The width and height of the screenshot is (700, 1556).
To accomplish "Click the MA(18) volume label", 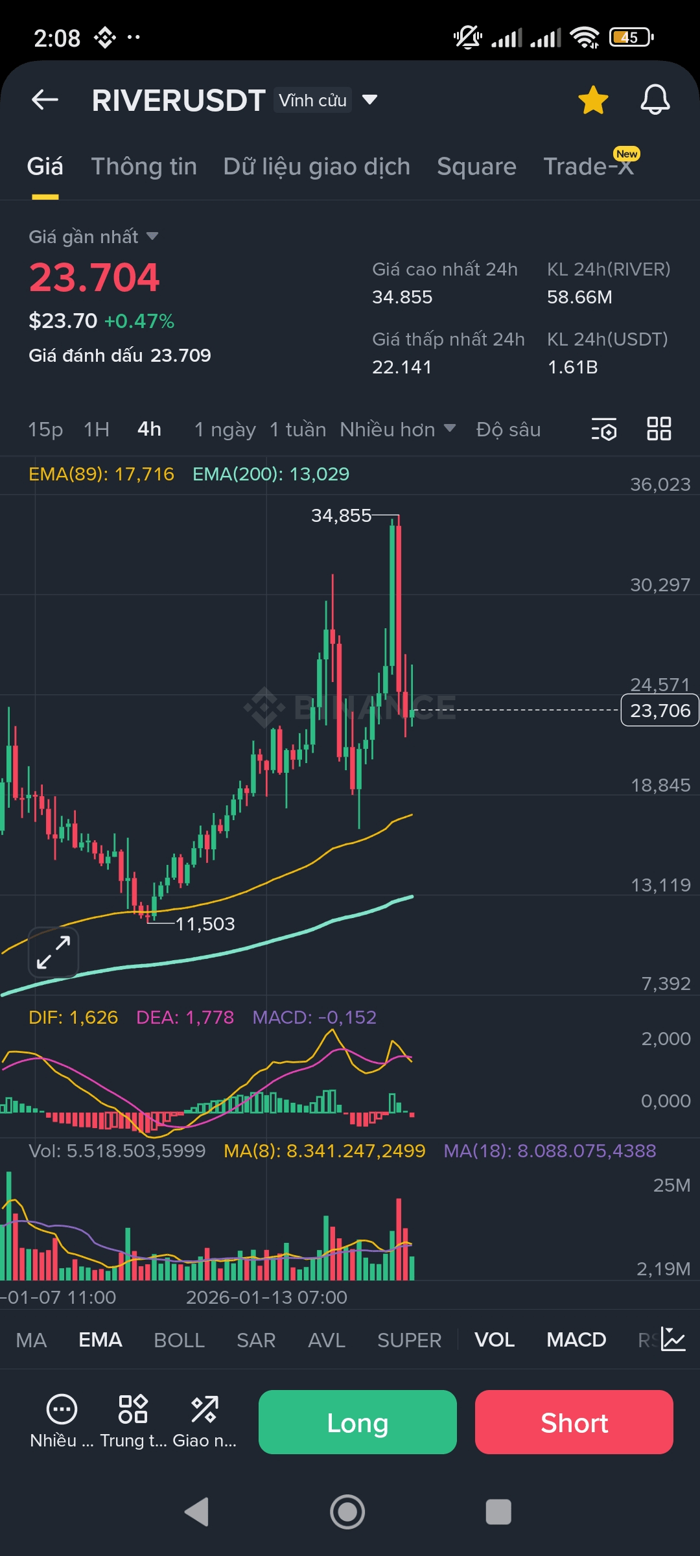I will (550, 1151).
